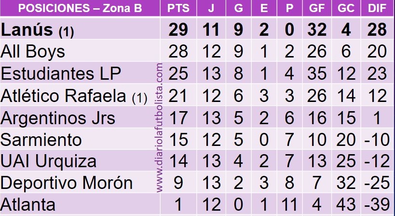
Task: Click the GF column header
Action: 317,8
